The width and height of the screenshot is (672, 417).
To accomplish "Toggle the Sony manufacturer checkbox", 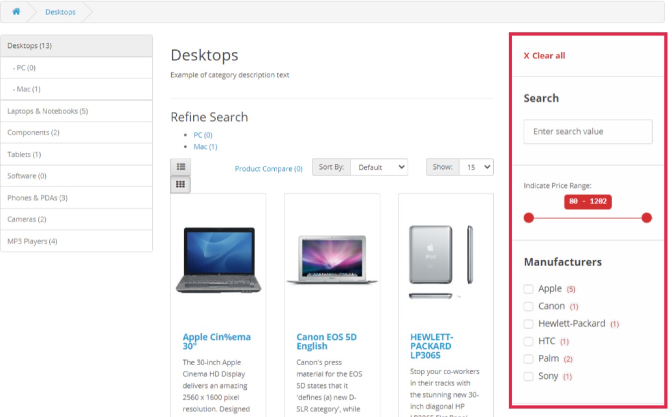I will point(529,376).
